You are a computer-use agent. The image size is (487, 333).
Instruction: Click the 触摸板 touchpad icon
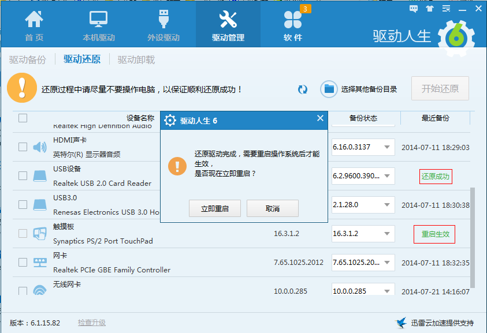[x=40, y=233]
